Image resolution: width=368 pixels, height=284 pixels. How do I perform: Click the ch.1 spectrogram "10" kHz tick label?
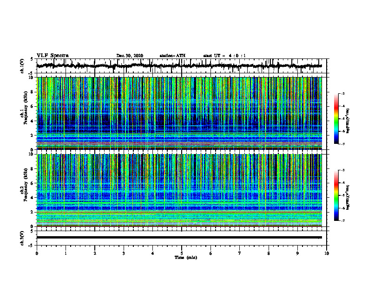click(31, 77)
